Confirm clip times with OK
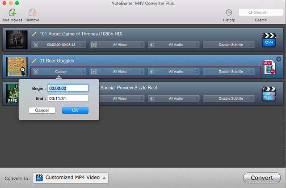Image resolution: width=286 pixels, height=188 pixels. tap(75, 110)
